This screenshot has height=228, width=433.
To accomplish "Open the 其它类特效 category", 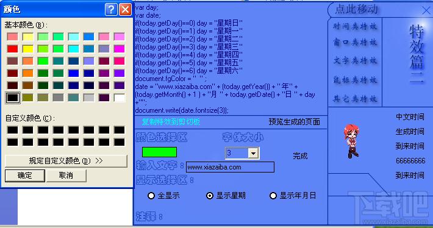I will 355,99.
